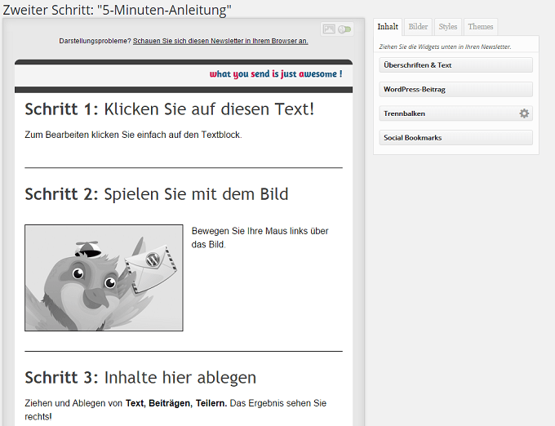The image size is (555, 426).
Task: Open the Themes tab
Action: tap(480, 27)
